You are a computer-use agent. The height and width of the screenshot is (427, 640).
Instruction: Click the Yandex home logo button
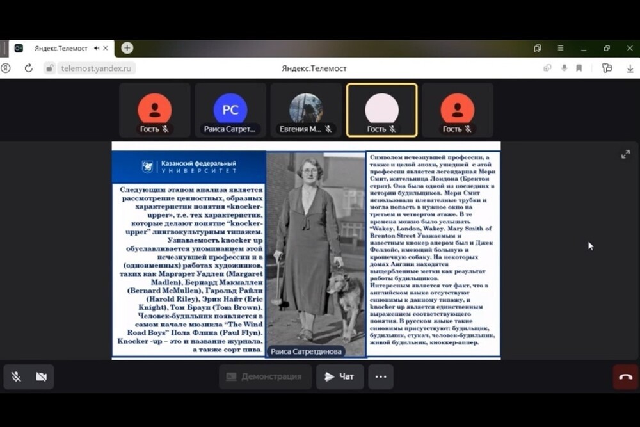click(x=6, y=68)
